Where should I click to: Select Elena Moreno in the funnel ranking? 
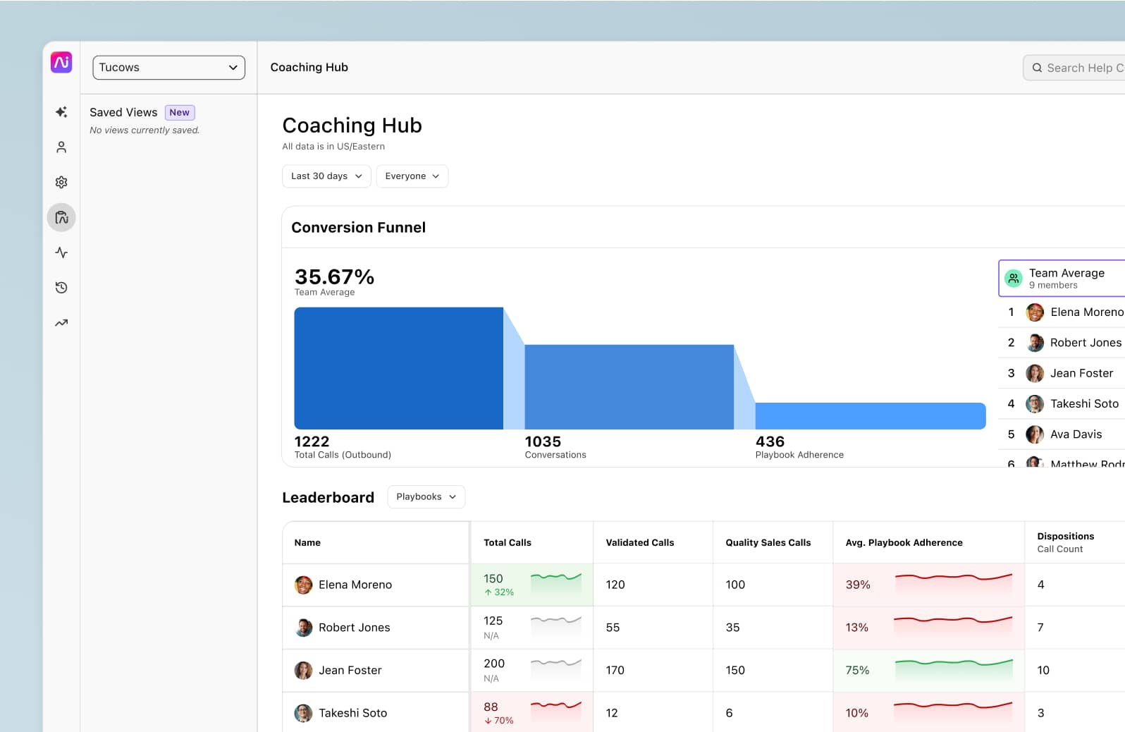(x=1086, y=312)
